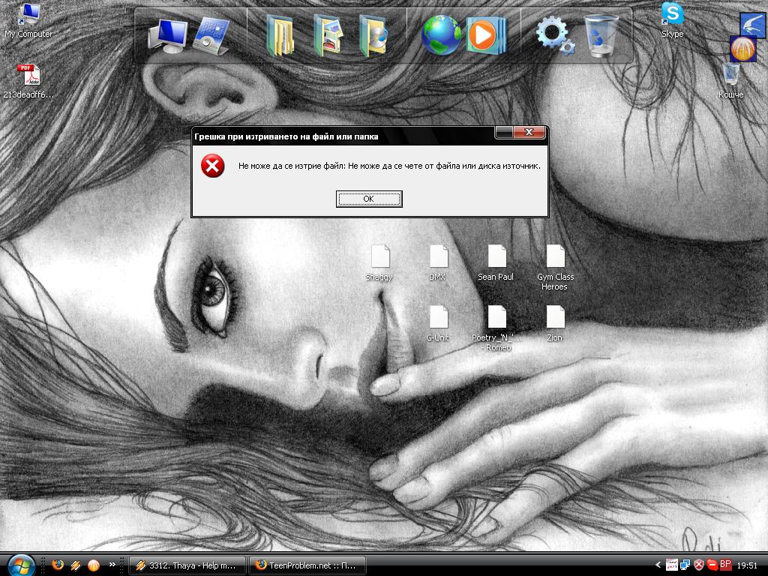The width and height of the screenshot is (768, 576).
Task: Launch the orange play media player in the dock
Action: pos(485,36)
